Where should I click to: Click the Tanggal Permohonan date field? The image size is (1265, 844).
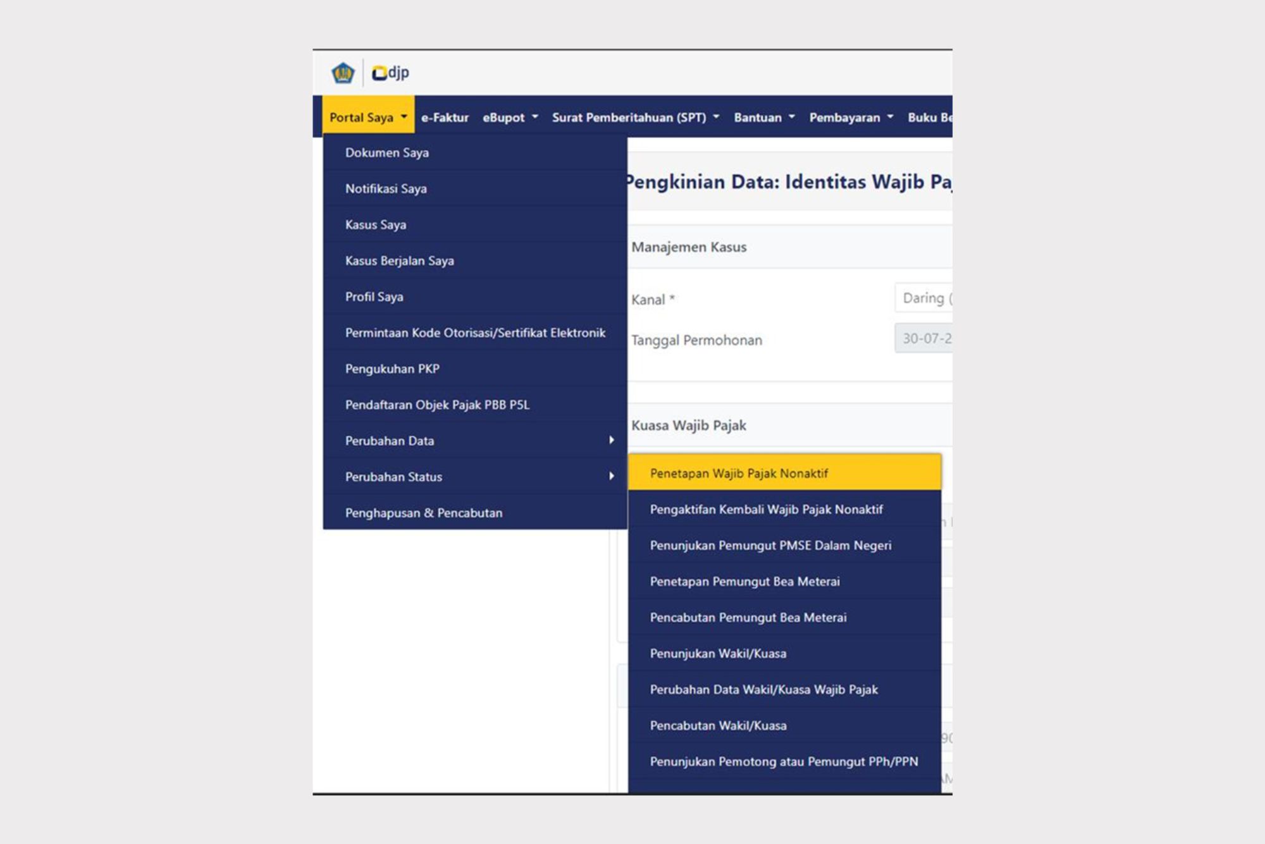pyautogui.click(x=923, y=338)
